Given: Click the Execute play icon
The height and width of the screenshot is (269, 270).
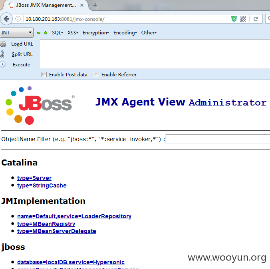Looking at the screenshot, I should 2,64.
